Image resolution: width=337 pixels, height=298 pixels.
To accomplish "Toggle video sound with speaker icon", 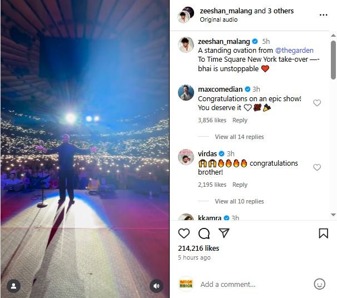I will click(x=156, y=286).
